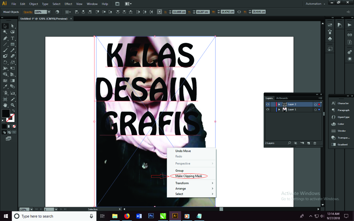Hide Layer 2 using eye icon
The height and width of the screenshot is (221, 354).
click(x=268, y=104)
